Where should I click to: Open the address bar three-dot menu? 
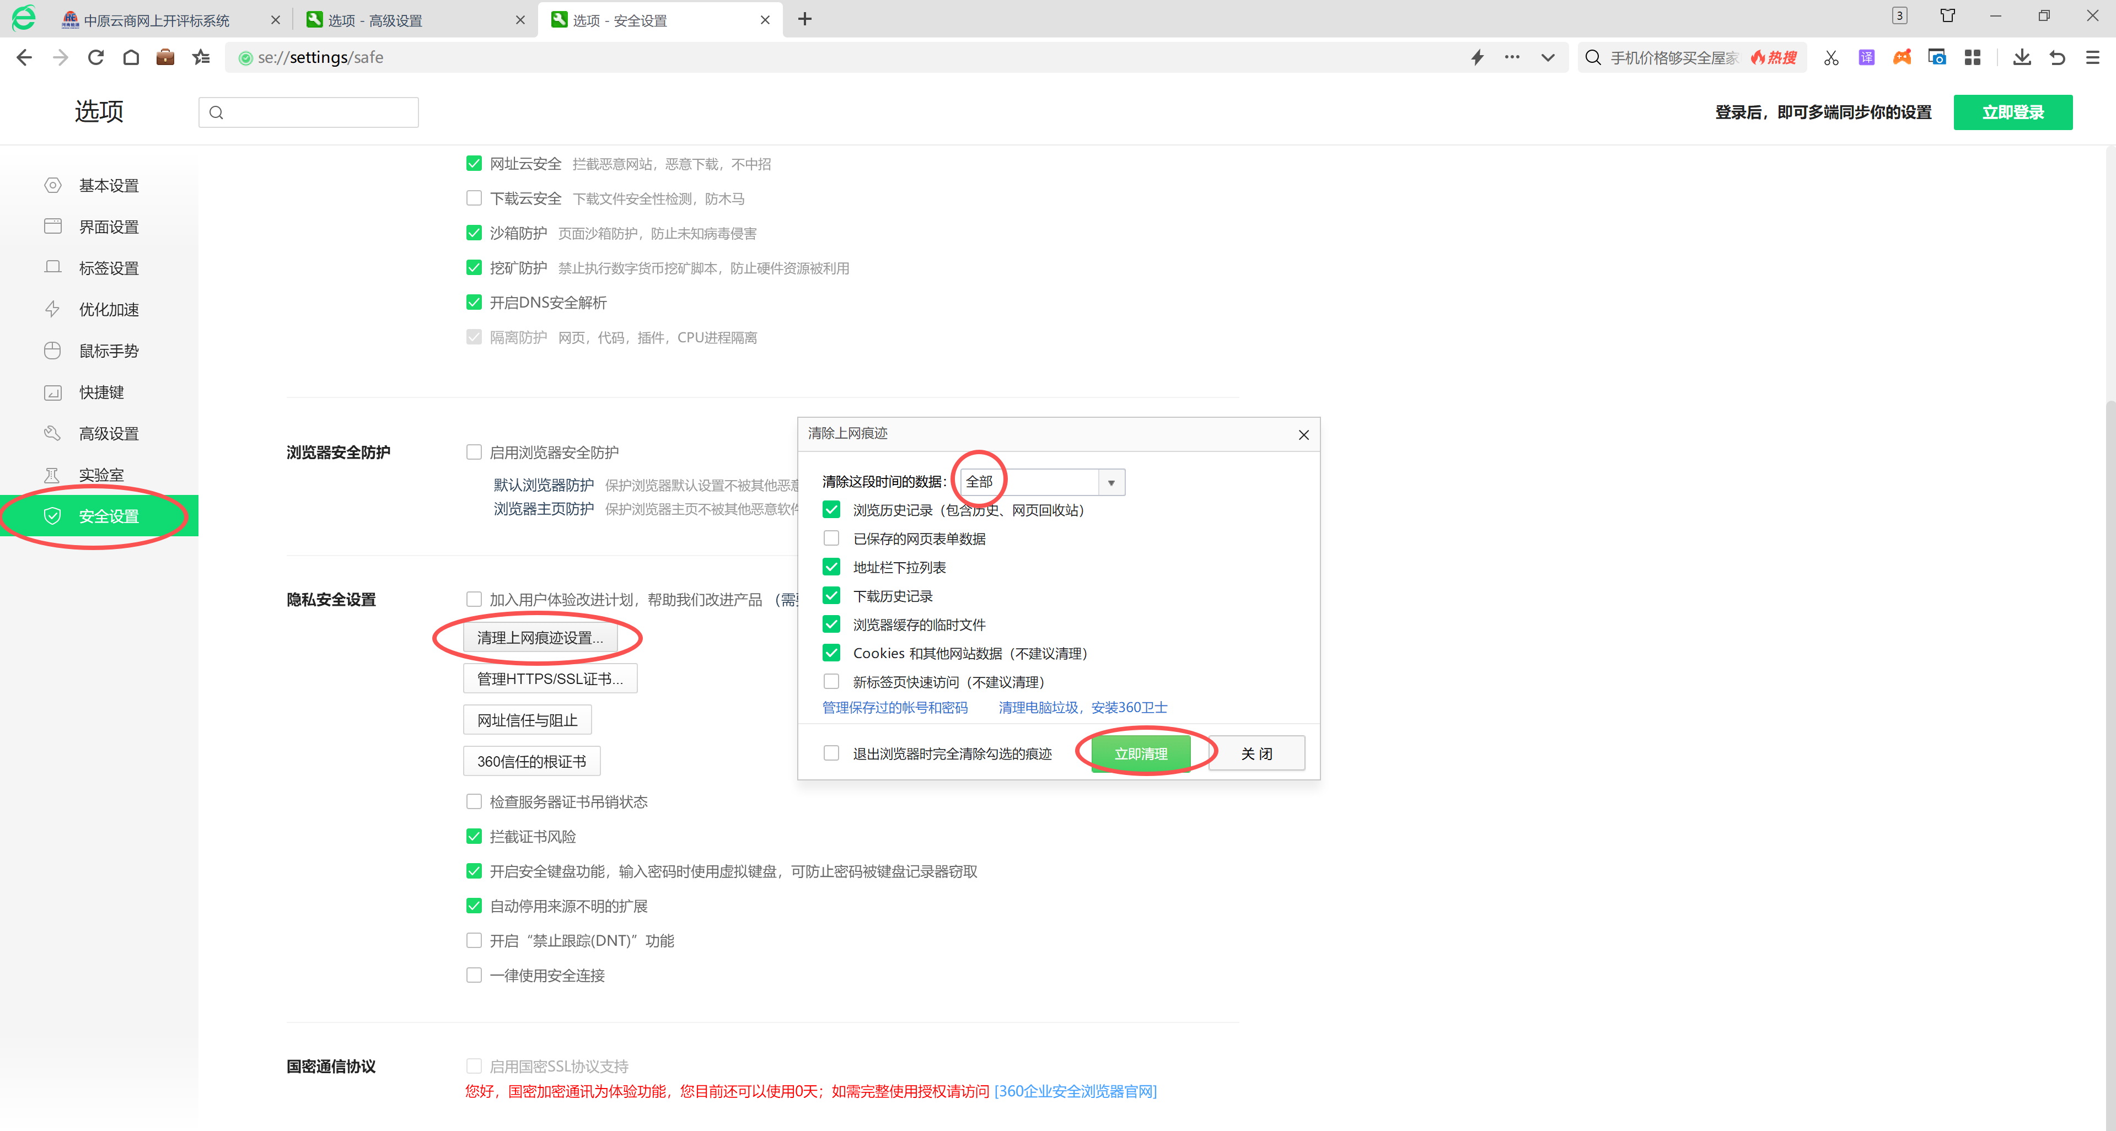[x=1512, y=57]
